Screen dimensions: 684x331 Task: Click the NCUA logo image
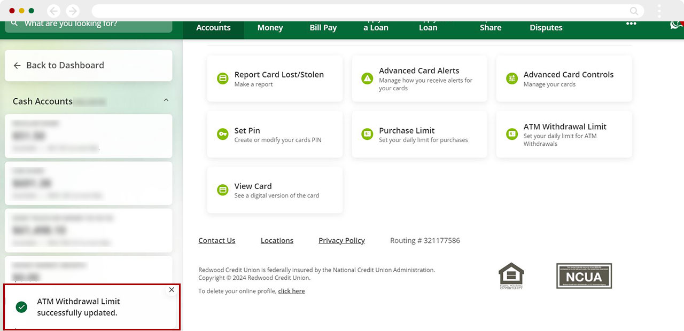[584, 276]
